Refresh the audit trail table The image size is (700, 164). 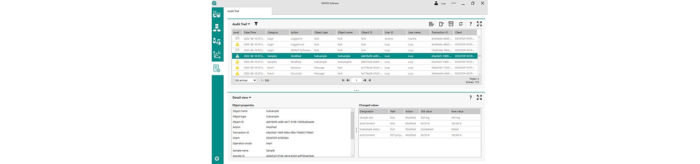(461, 24)
